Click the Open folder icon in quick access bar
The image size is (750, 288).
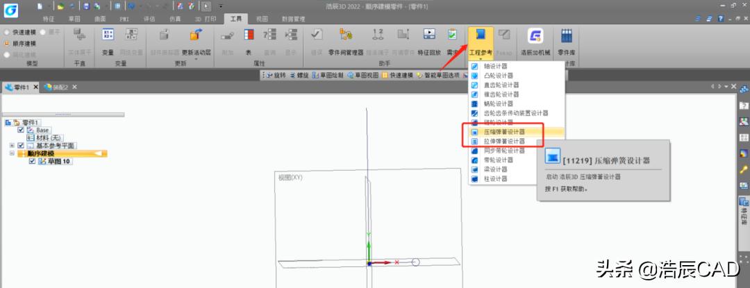coord(60,6)
